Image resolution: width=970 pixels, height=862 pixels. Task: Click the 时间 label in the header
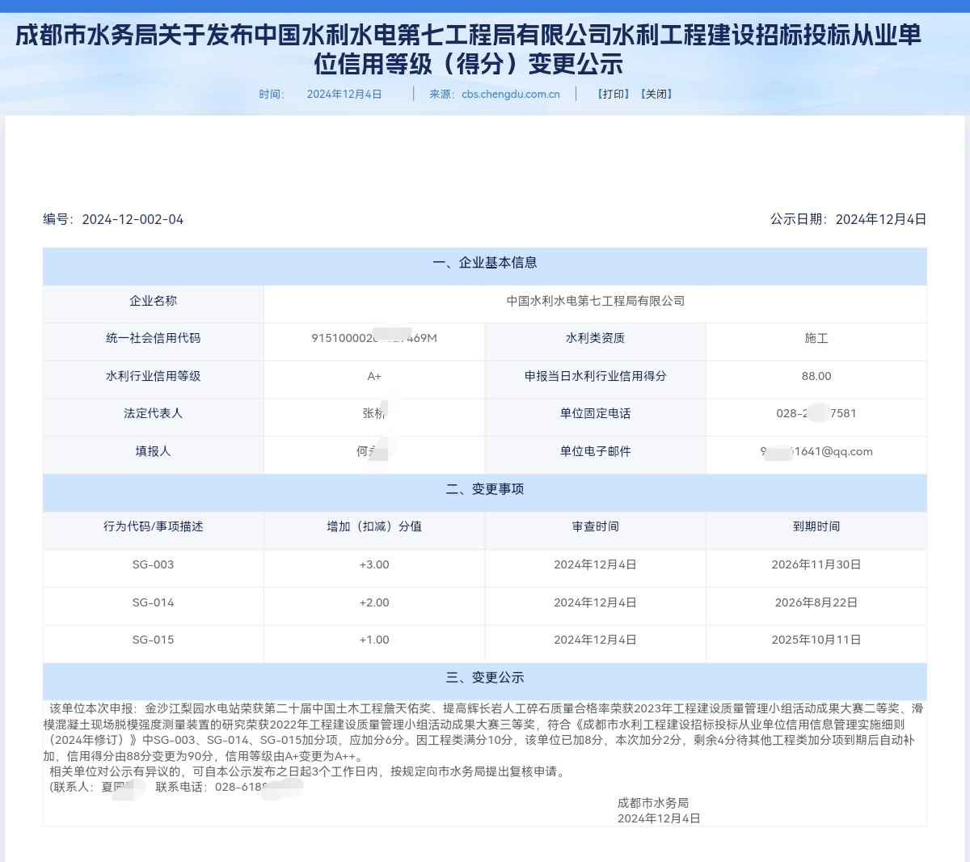click(x=271, y=94)
